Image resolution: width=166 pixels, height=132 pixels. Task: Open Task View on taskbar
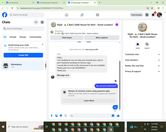click(46, 127)
